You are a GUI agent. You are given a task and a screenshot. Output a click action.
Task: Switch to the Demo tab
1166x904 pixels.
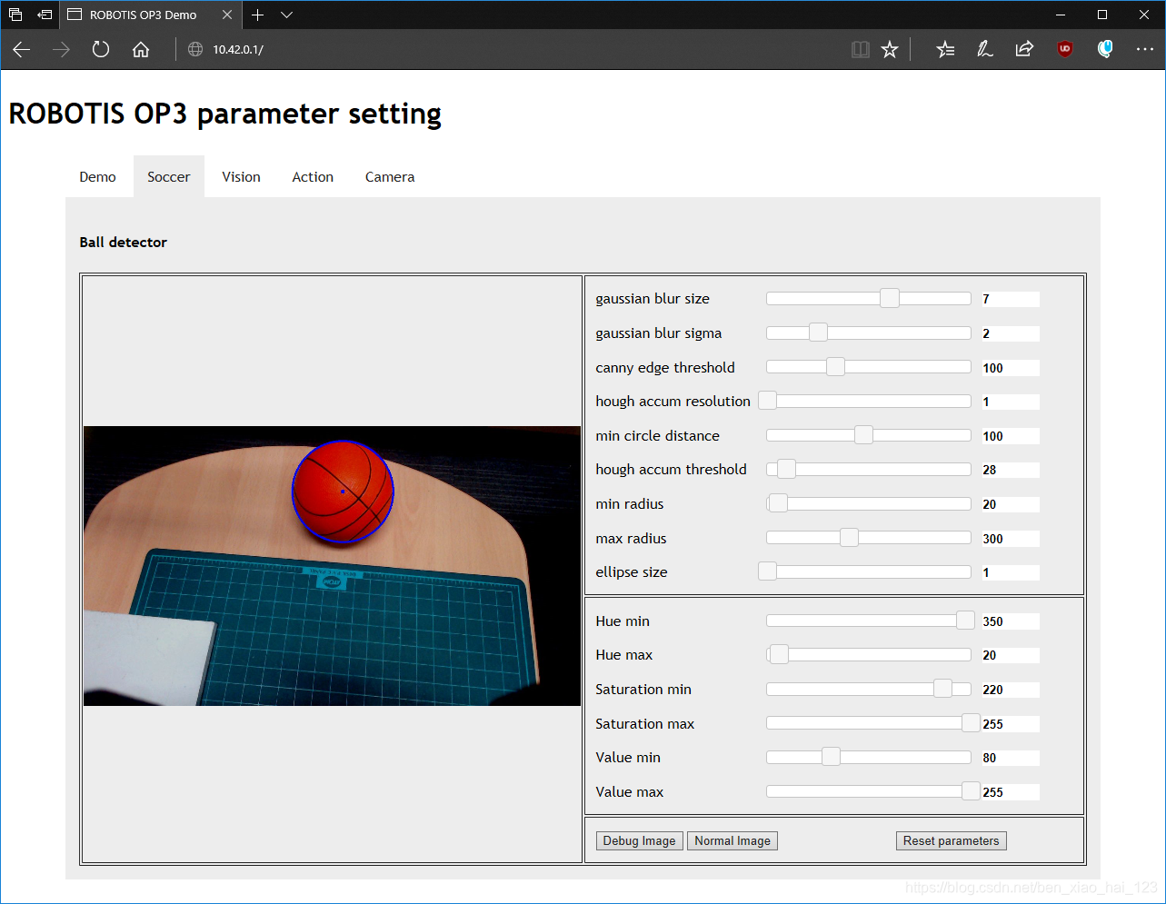click(x=97, y=177)
